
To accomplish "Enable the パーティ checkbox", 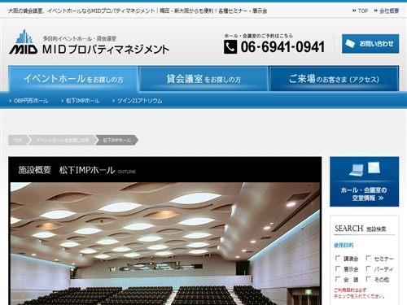I will [x=368, y=268].
